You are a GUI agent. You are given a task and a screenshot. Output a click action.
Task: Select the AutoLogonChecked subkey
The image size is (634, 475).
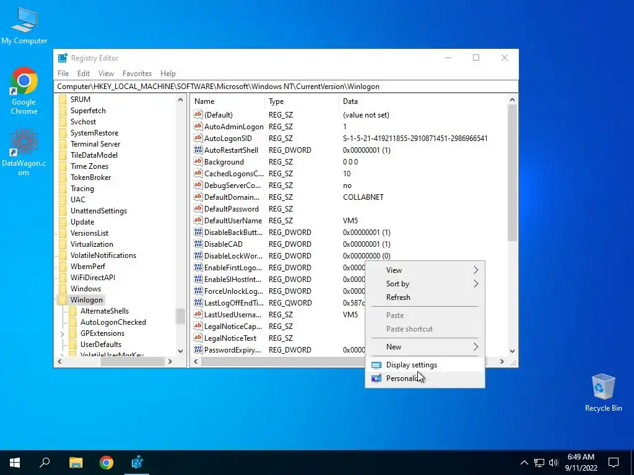coord(113,322)
